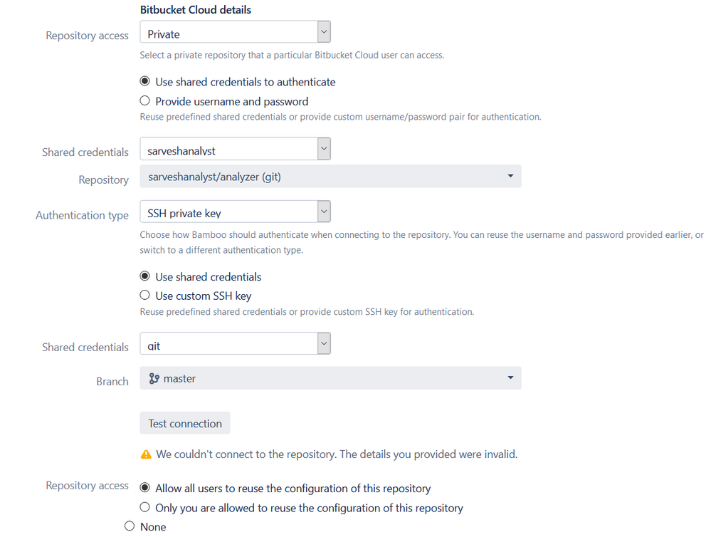Select 'Provide username and password' option

(x=144, y=100)
